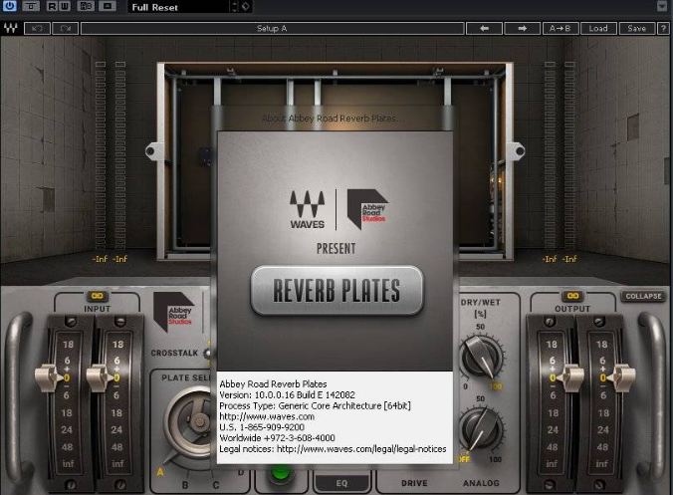Click the Abbey Road Studios logo in About dialog
The image size is (673, 495).
coord(367,209)
